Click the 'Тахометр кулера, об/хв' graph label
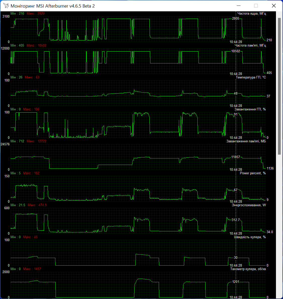283x299 pixels. [248, 269]
